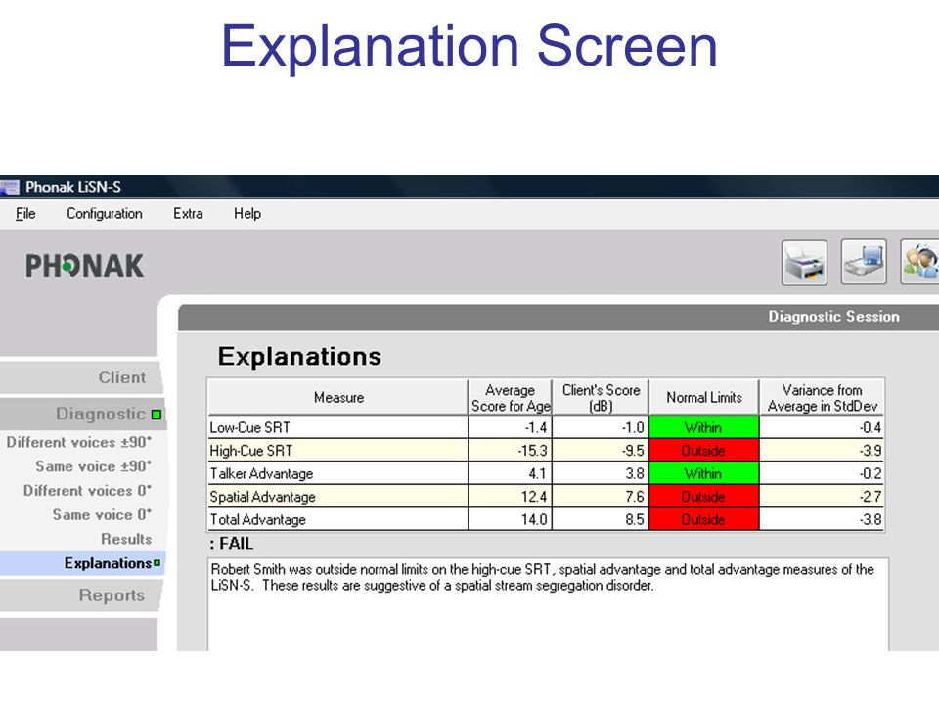Click the -1.4 average score cell
939x704 pixels.
(510, 427)
